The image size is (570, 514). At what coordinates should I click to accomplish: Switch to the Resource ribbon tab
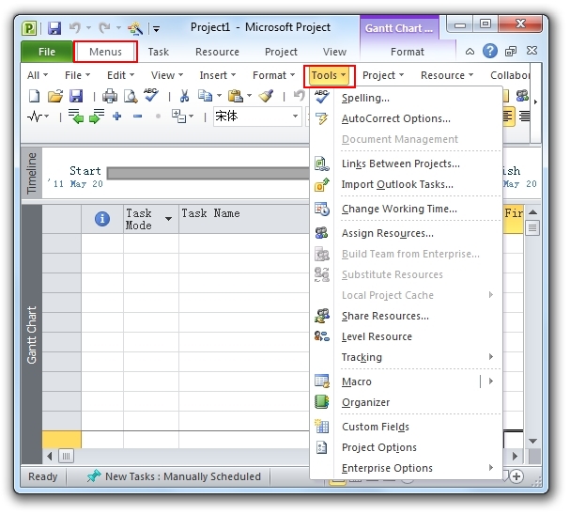click(217, 52)
